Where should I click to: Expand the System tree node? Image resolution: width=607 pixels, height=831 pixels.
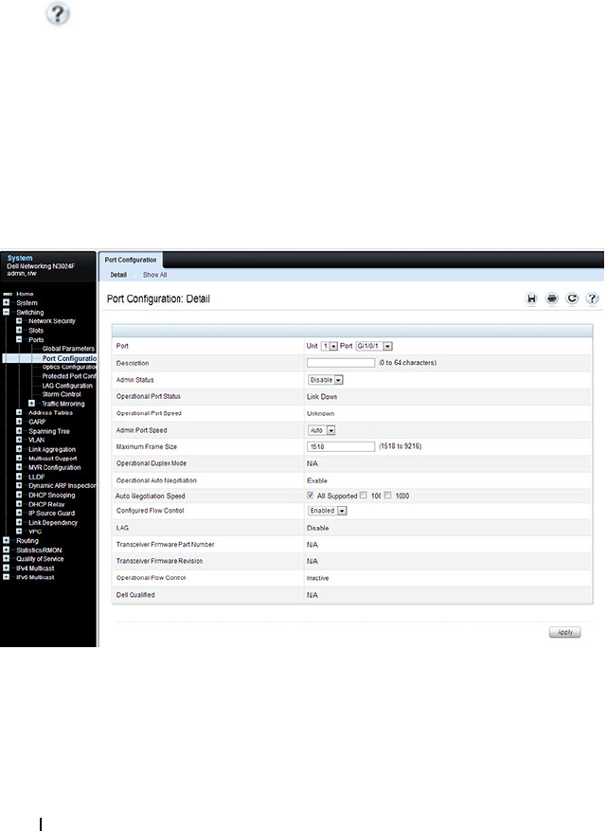coord(7,302)
